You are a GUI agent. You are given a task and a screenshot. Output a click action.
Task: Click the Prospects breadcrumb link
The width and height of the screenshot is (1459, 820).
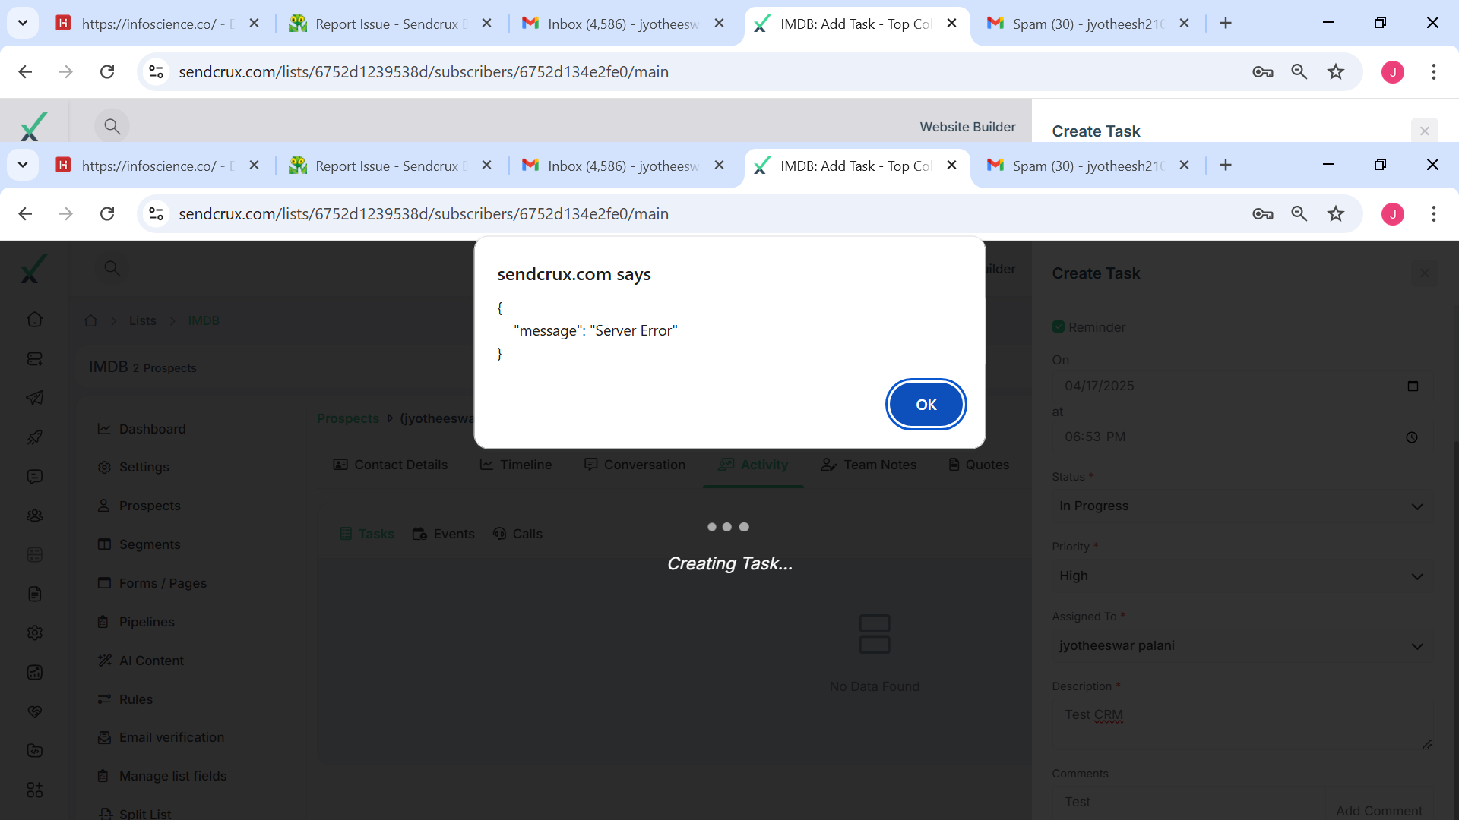click(x=347, y=418)
